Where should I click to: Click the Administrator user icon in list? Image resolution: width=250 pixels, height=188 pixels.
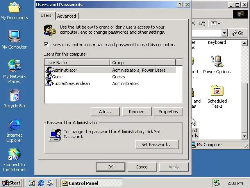point(48,70)
